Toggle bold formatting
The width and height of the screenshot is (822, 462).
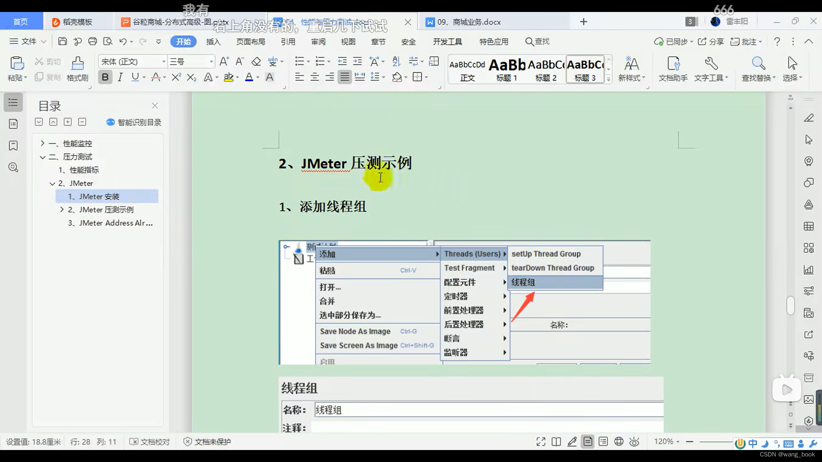[105, 77]
